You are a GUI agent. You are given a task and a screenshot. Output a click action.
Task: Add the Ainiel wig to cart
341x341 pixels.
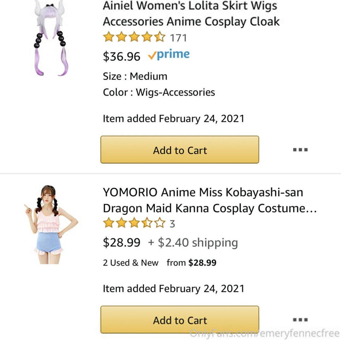click(x=180, y=150)
